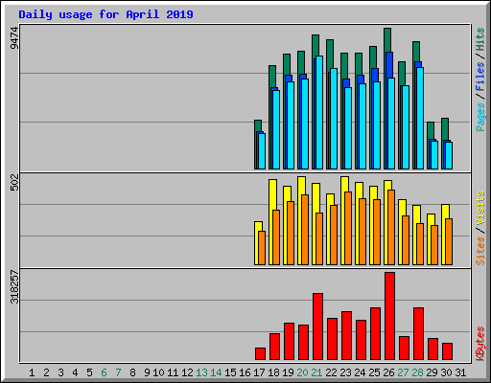Select the green Hits bar top for day 29
The image size is (491, 383).
point(431,130)
